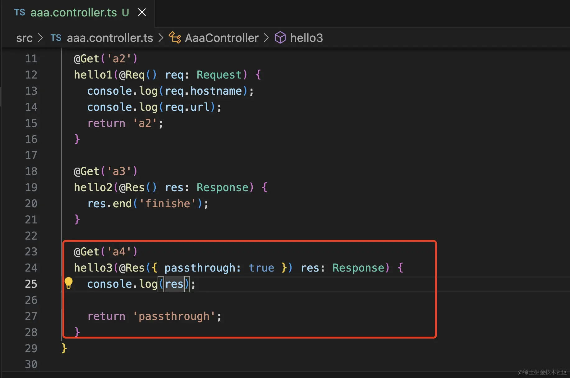
Task: Click the TypeScript icon in the tab
Action: [20, 12]
